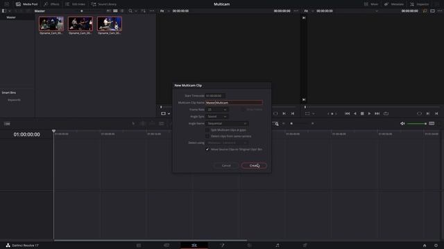Switch to the Cut page
Viewport: 444px width, 249px height.
[166, 246]
